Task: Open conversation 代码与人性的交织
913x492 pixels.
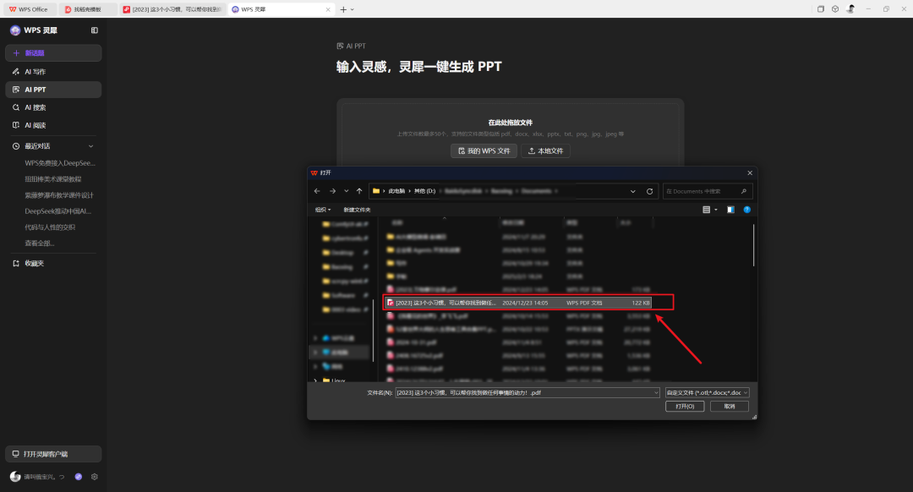Action: [x=50, y=227]
